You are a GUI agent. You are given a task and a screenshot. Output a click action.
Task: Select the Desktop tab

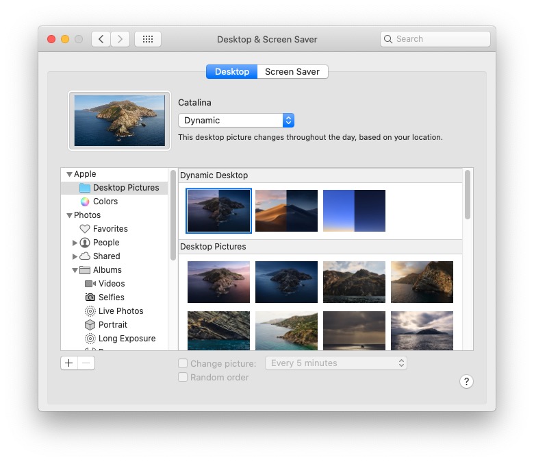coord(232,71)
